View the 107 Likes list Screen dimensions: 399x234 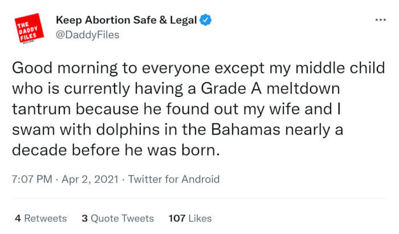tap(190, 218)
